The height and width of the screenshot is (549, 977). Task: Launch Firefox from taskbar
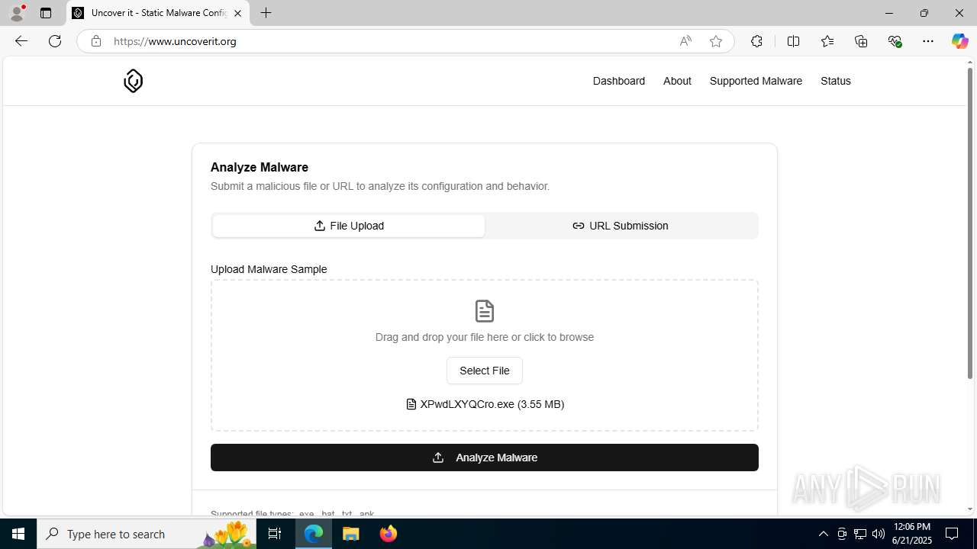pyautogui.click(x=389, y=534)
